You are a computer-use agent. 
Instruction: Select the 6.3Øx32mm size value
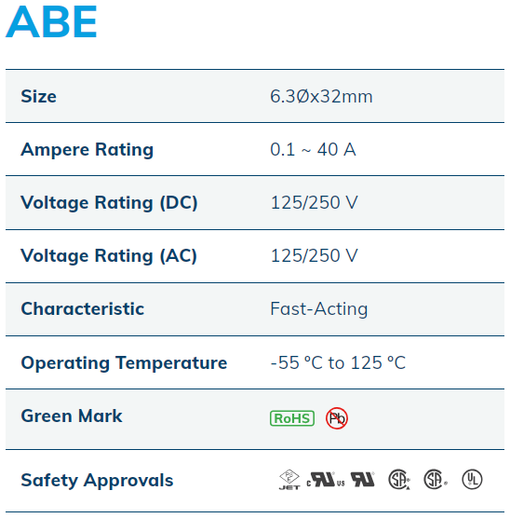point(321,97)
